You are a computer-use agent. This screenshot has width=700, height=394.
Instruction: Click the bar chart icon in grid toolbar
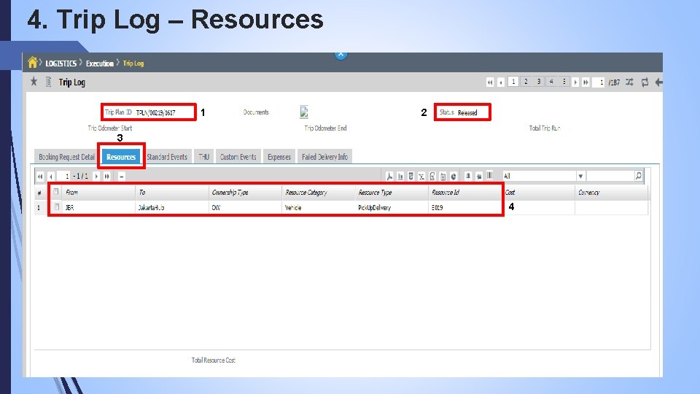coord(400,177)
